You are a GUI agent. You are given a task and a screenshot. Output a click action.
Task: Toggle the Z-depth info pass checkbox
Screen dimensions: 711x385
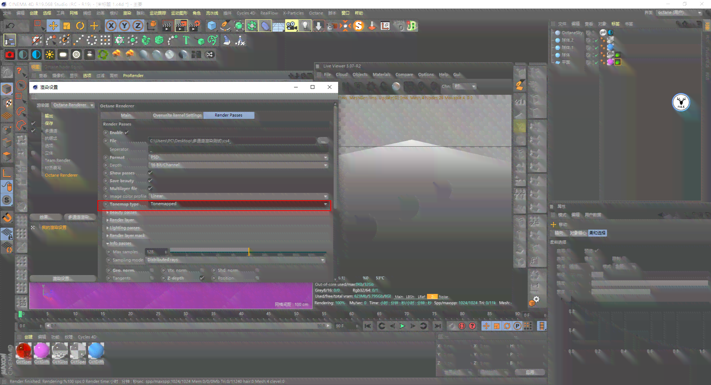(x=202, y=278)
